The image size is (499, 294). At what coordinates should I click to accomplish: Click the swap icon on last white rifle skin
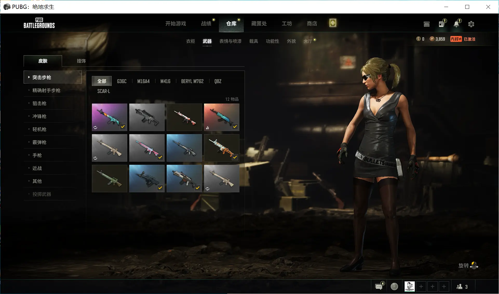pyautogui.click(x=207, y=189)
